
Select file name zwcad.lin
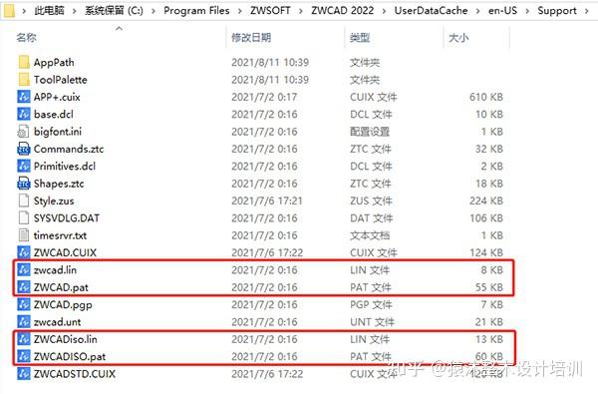tap(55, 270)
